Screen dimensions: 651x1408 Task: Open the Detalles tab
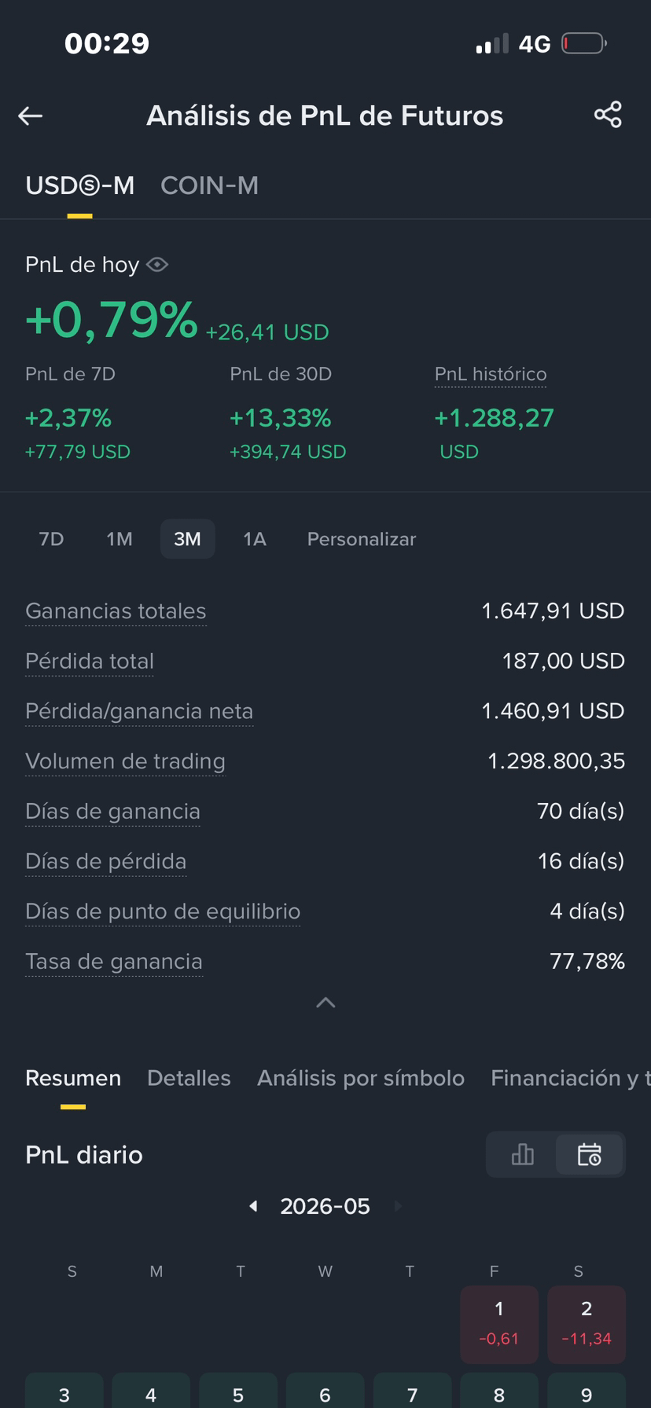189,1078
